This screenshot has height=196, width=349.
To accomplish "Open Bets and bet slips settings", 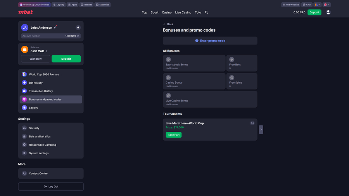I will tap(51, 136).
